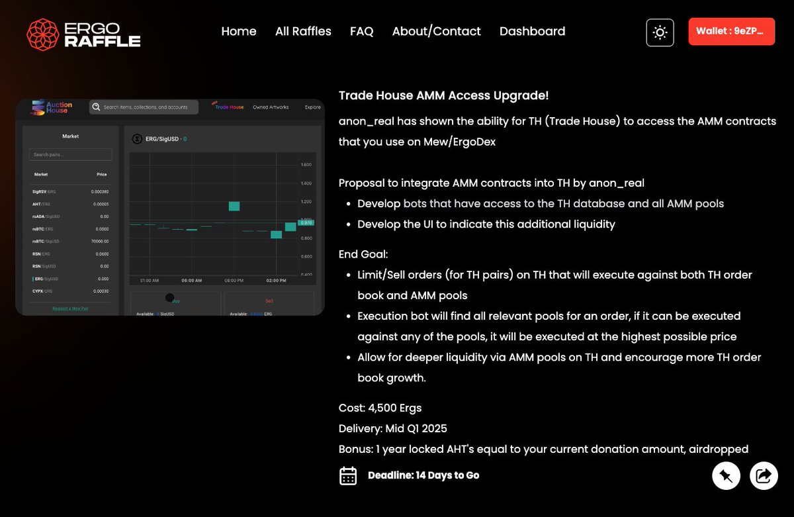
Task: Open the Trade House raffle screenshot thumbnail
Action: [170, 207]
